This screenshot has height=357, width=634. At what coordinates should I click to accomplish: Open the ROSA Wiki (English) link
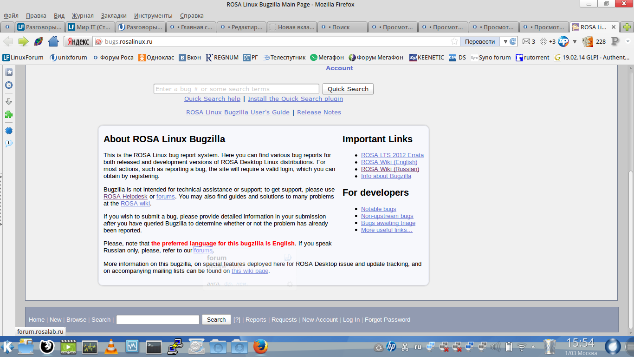coord(389,162)
